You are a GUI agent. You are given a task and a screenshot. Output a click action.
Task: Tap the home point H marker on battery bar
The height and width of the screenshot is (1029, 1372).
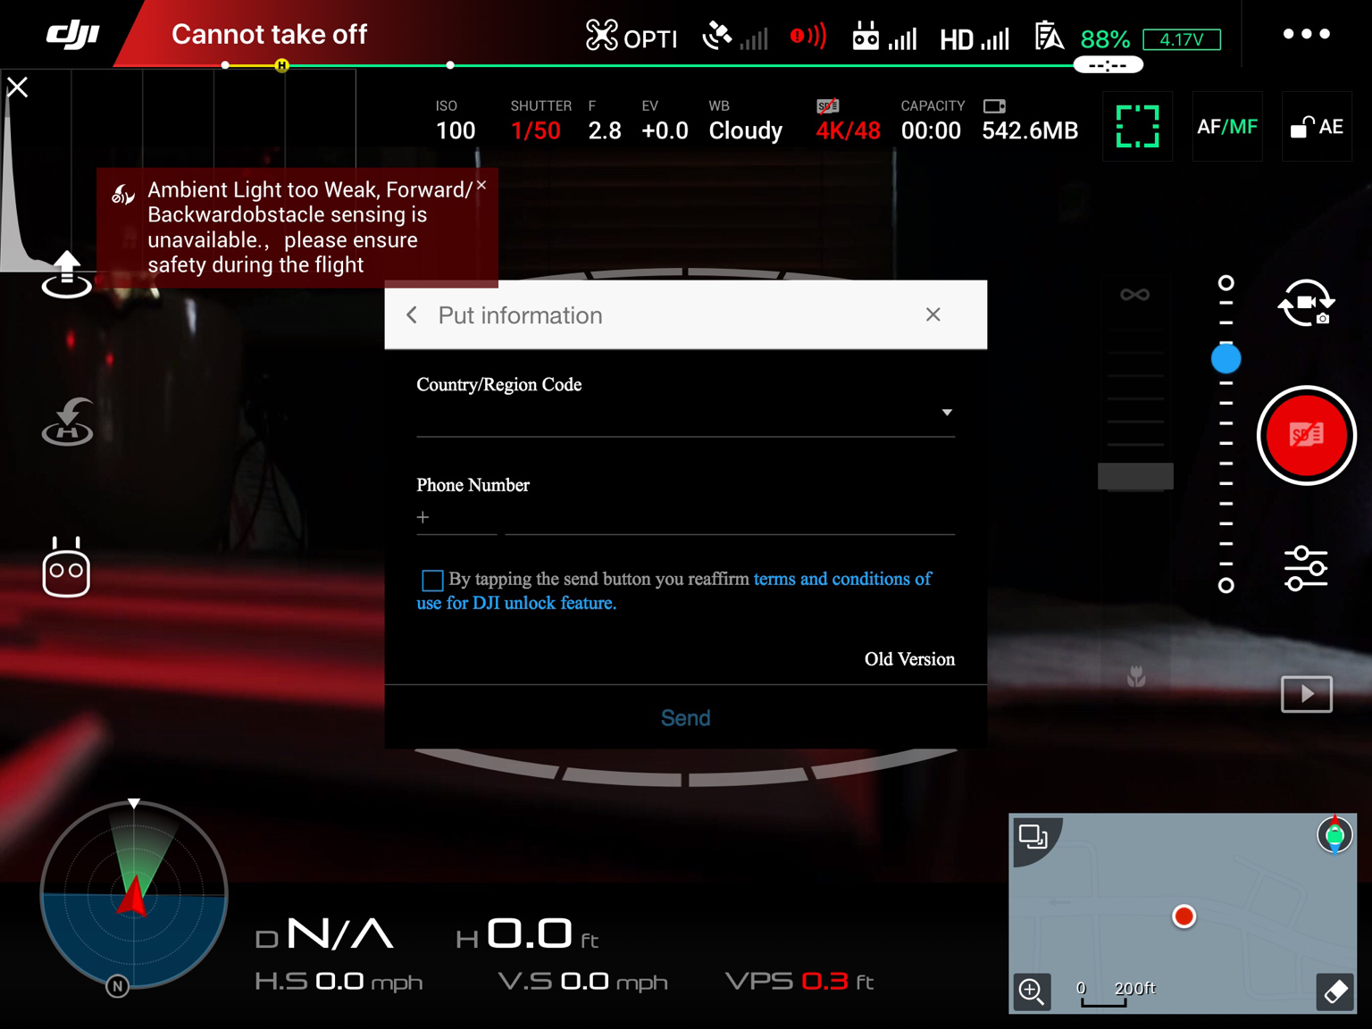[x=282, y=65]
